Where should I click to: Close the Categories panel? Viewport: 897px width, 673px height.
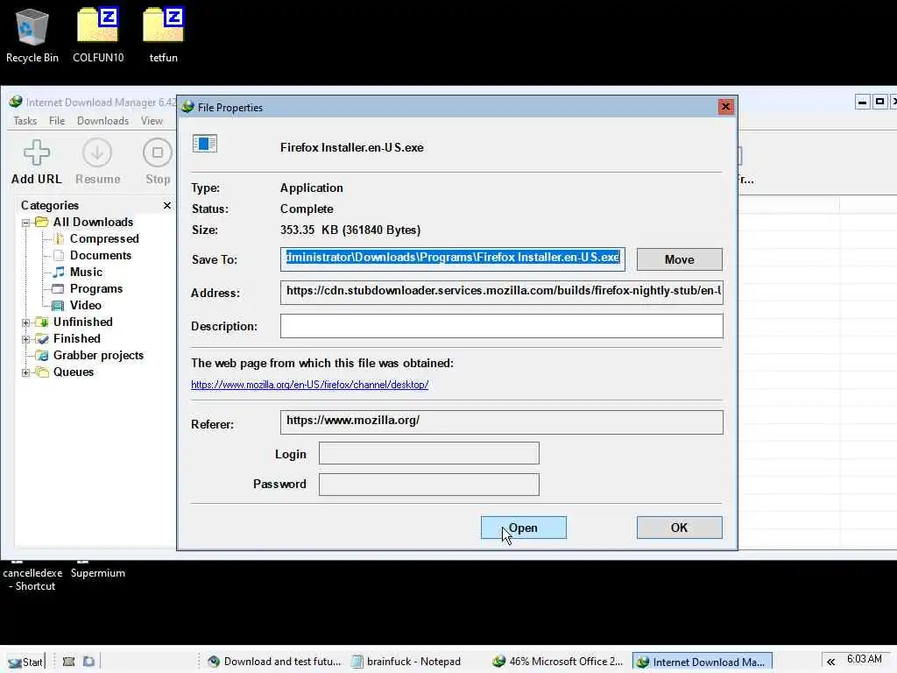pyautogui.click(x=167, y=205)
